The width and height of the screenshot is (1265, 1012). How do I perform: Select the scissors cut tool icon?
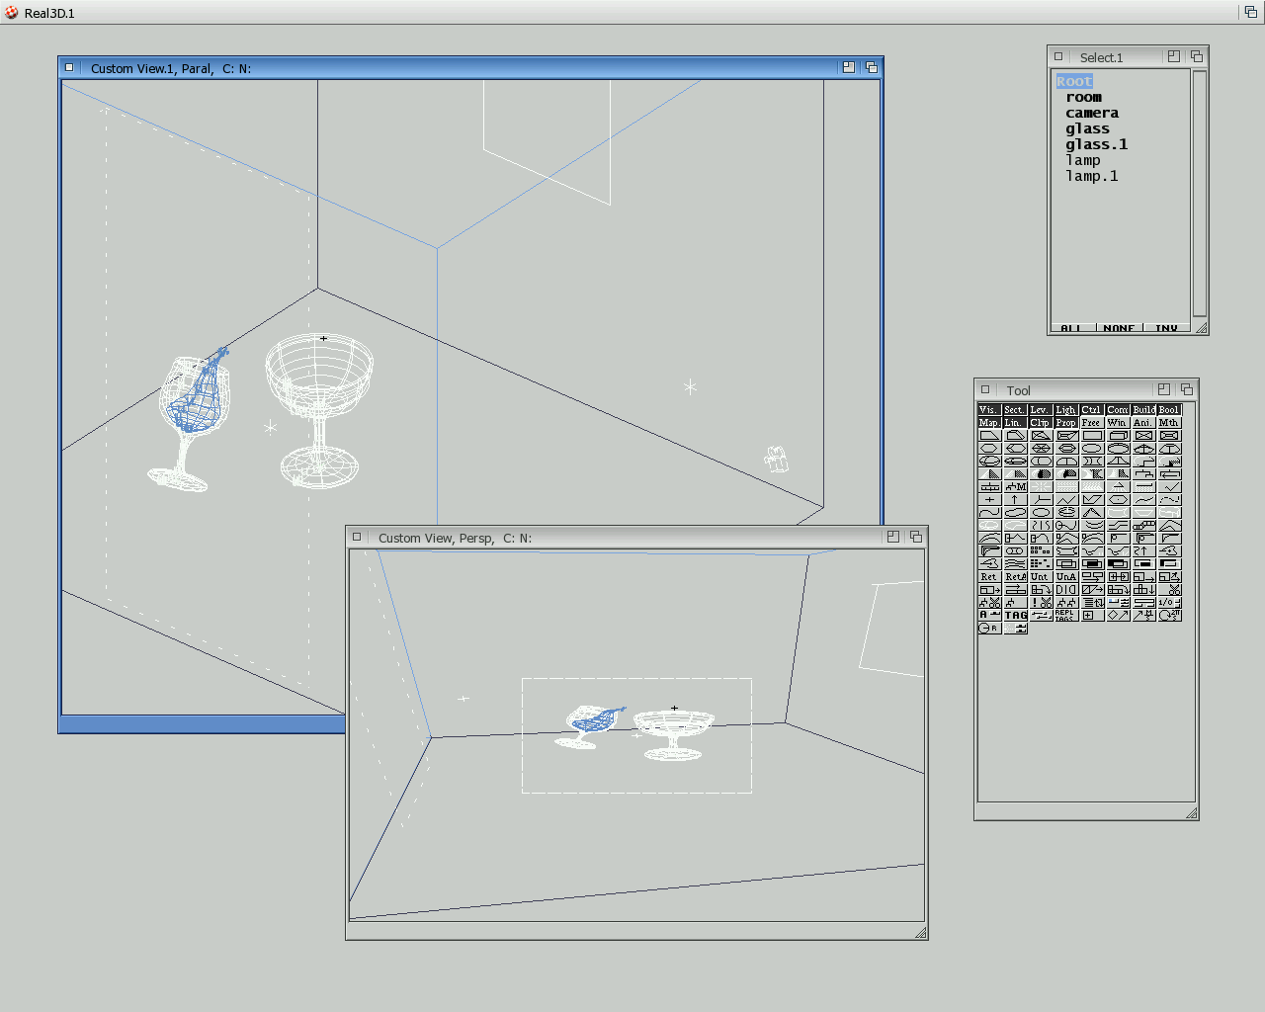pyautogui.click(x=1170, y=590)
